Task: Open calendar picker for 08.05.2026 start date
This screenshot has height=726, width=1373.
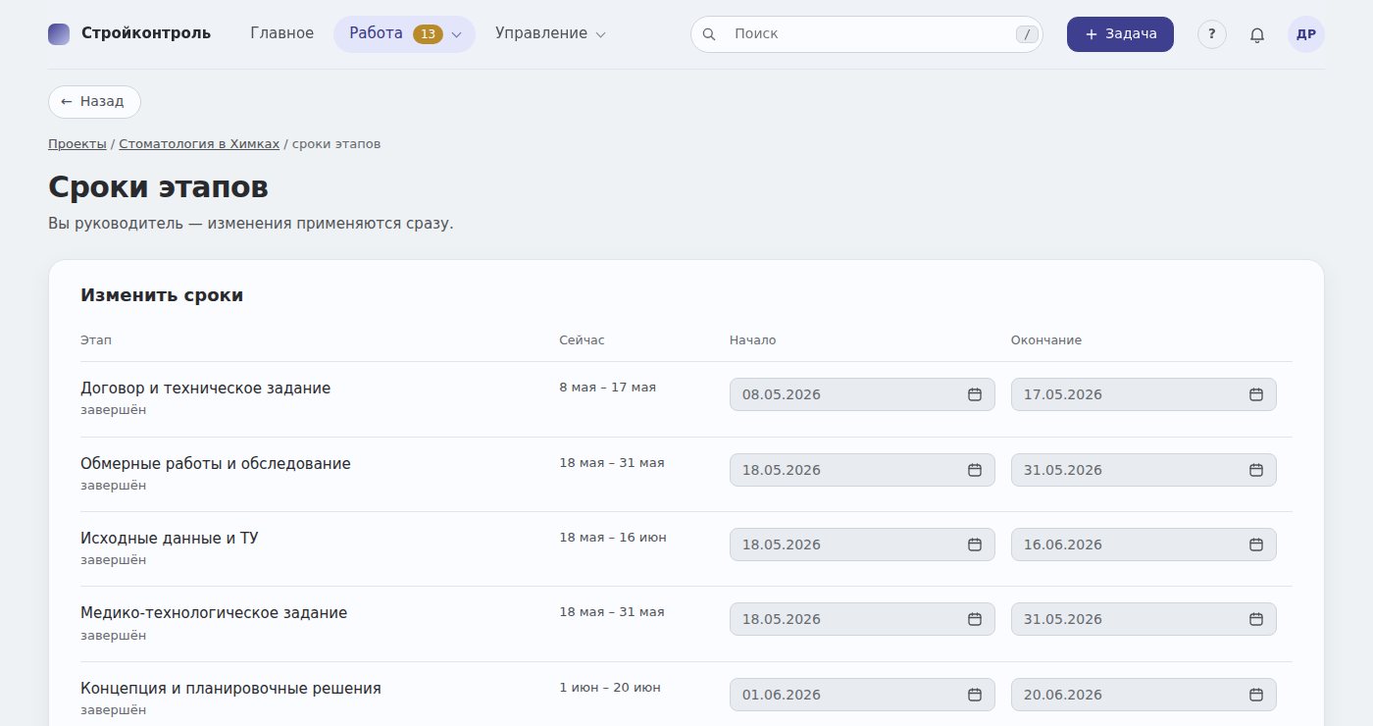Action: point(975,394)
